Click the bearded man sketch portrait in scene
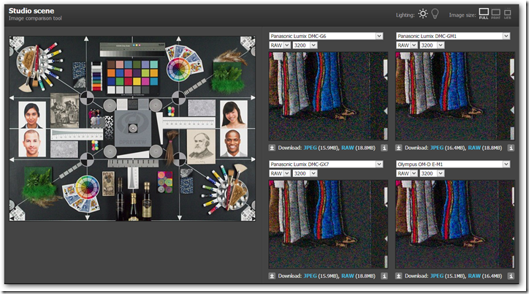 click(202, 146)
